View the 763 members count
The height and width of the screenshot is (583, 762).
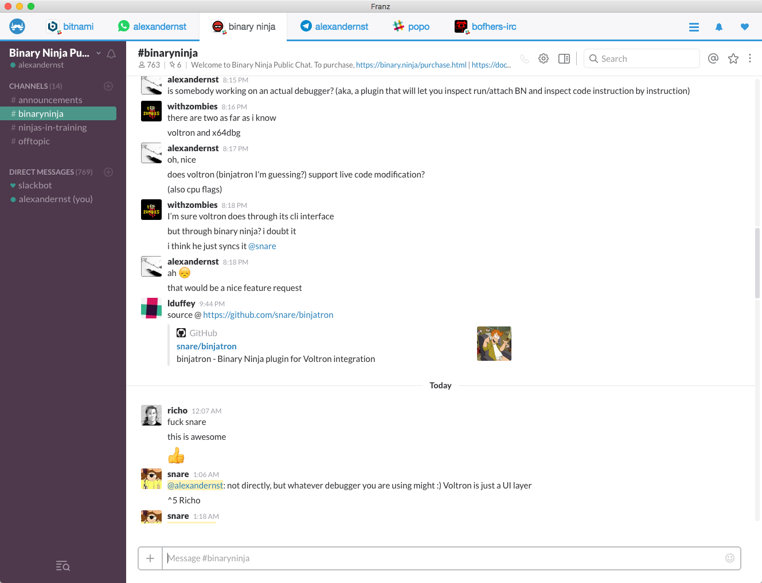[149, 65]
